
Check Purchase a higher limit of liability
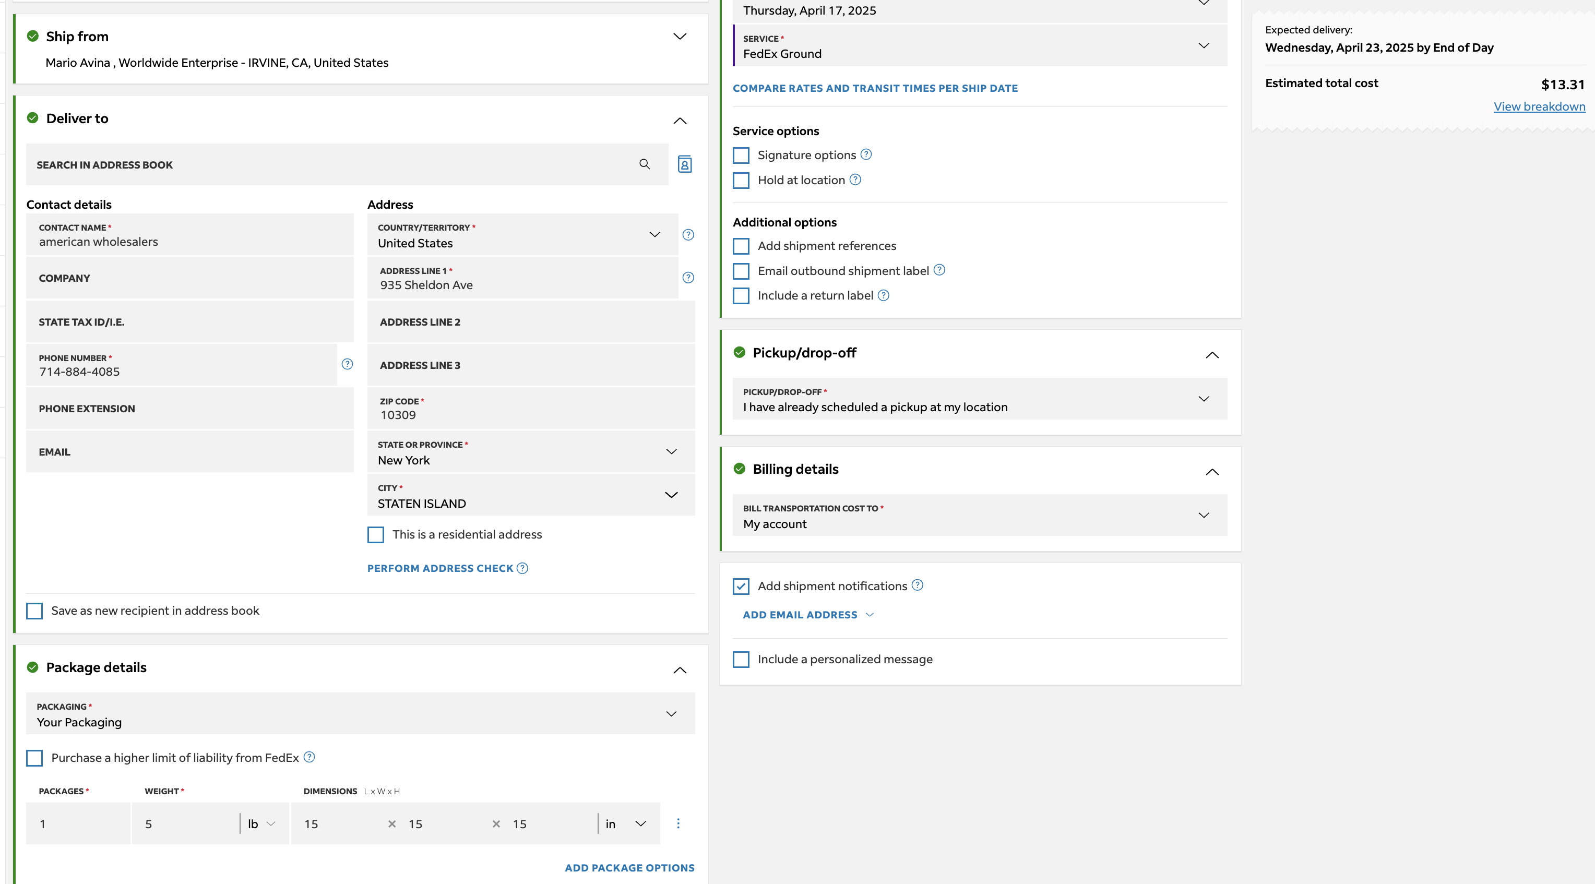click(x=34, y=758)
